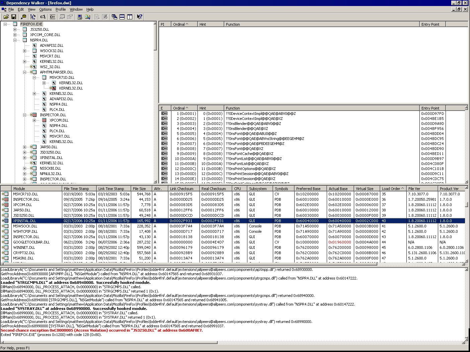Click the Virtual Size column header
The height and width of the screenshot is (352, 470).
coord(367,189)
